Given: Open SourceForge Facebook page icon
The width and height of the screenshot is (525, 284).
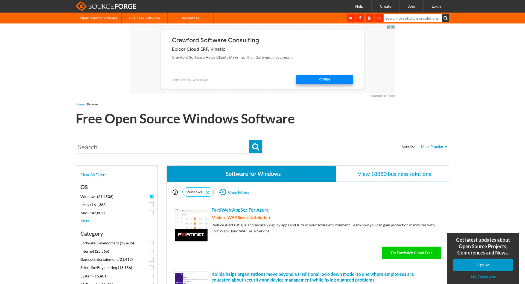Looking at the screenshot, I should 360,18.
